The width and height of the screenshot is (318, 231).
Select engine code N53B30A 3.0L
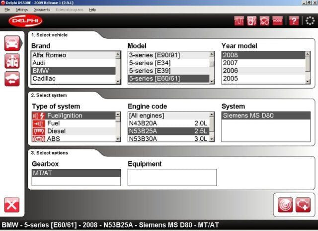coord(169,139)
